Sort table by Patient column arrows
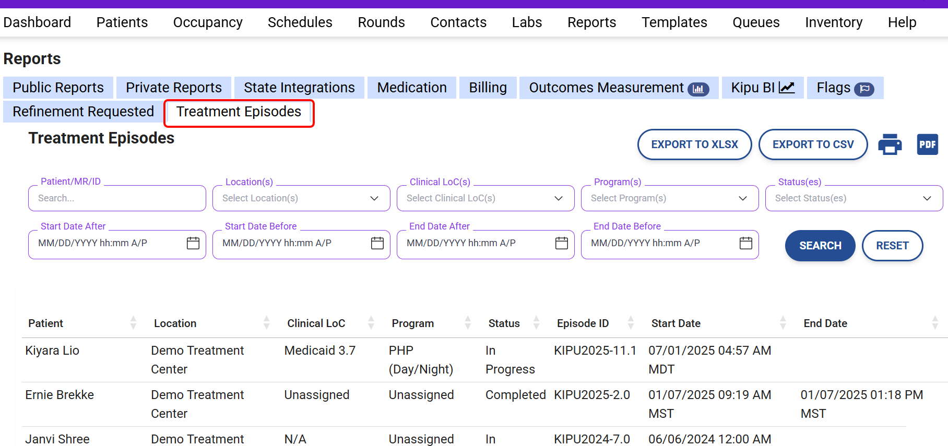 (133, 323)
